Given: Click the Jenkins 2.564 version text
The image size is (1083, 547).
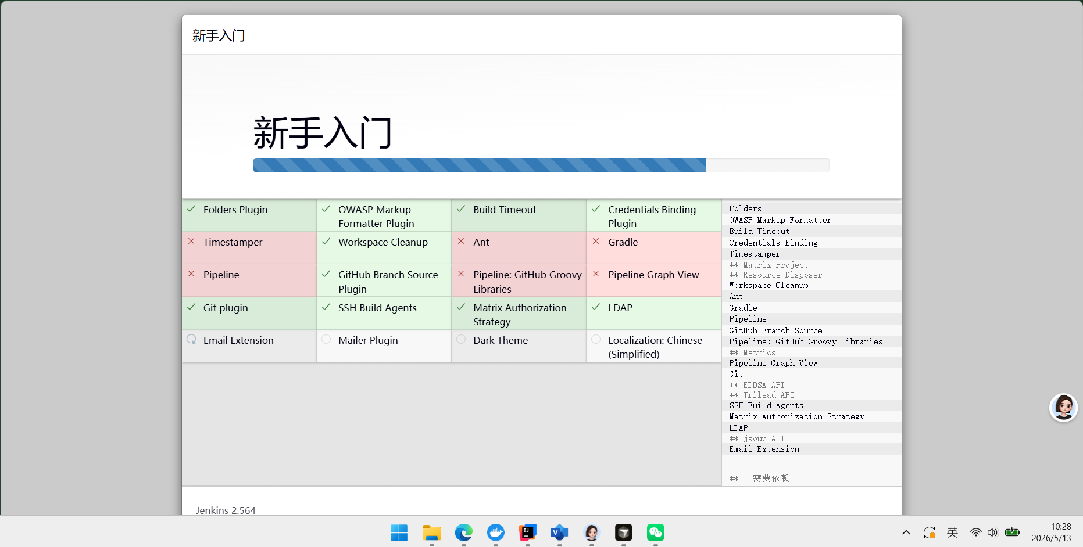Looking at the screenshot, I should [226, 510].
